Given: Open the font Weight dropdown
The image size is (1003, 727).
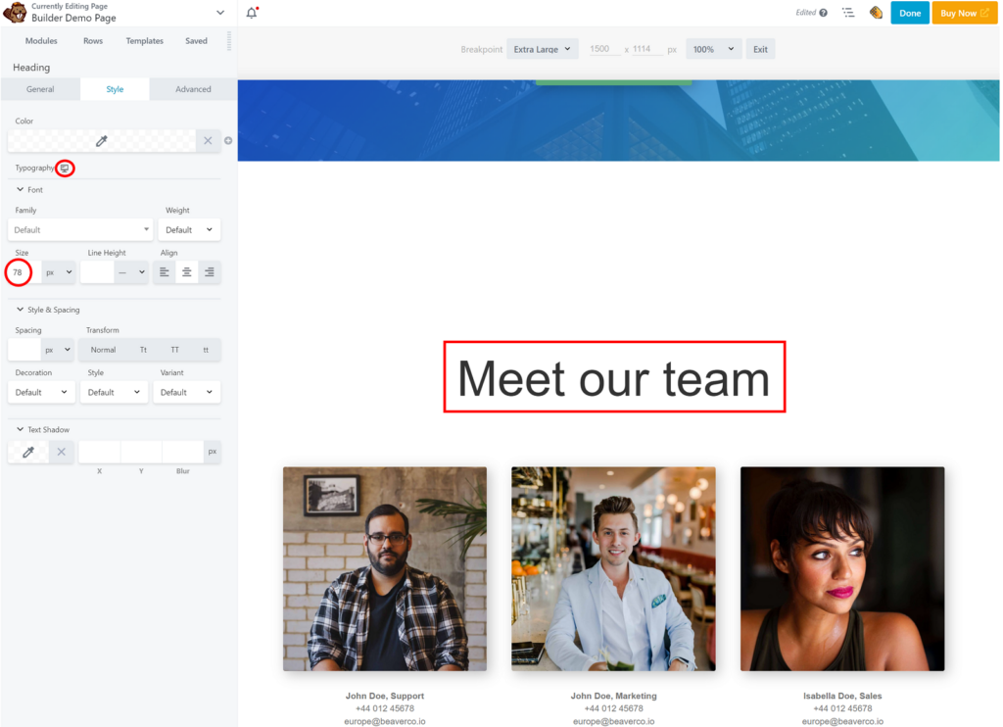Looking at the screenshot, I should pyautogui.click(x=189, y=229).
